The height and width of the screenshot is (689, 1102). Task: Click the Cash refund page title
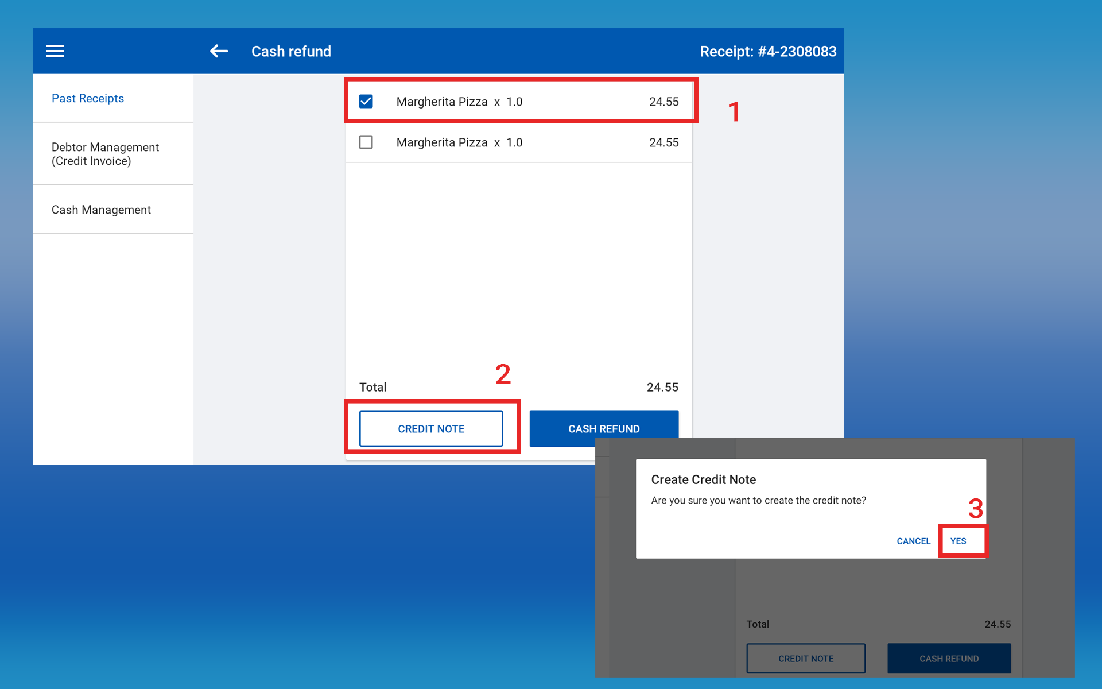pyautogui.click(x=291, y=51)
